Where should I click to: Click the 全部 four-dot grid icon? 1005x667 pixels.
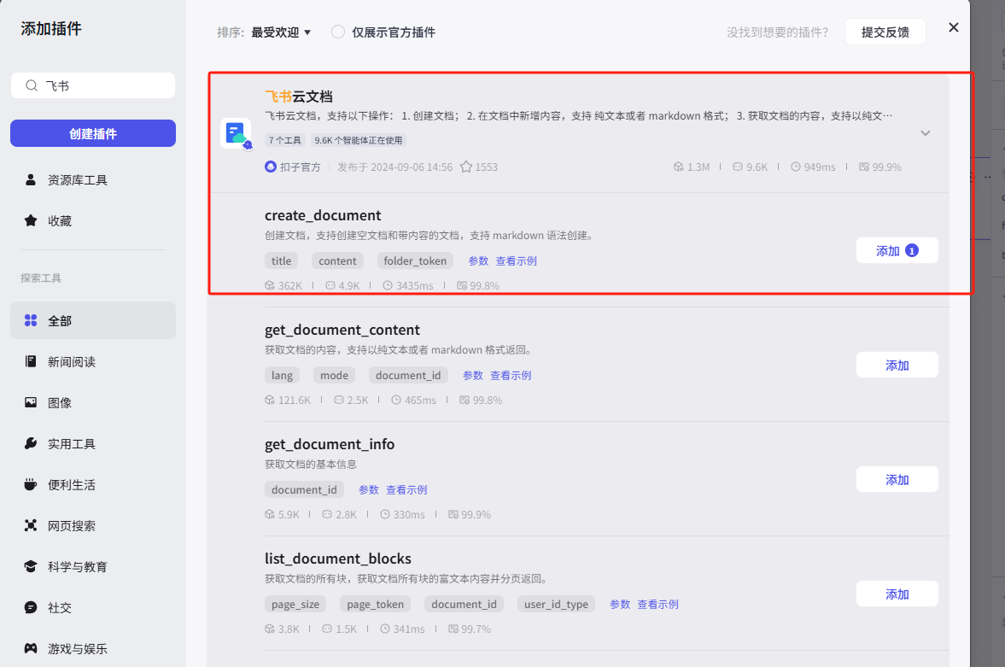30,320
